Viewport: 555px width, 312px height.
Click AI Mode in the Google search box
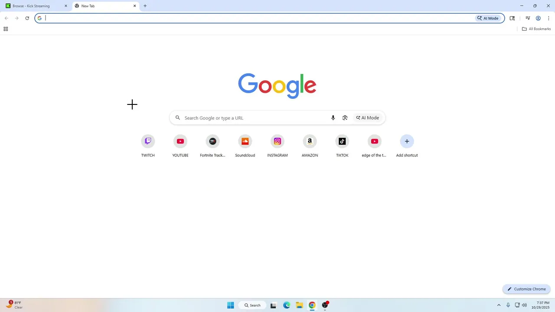tap(368, 118)
